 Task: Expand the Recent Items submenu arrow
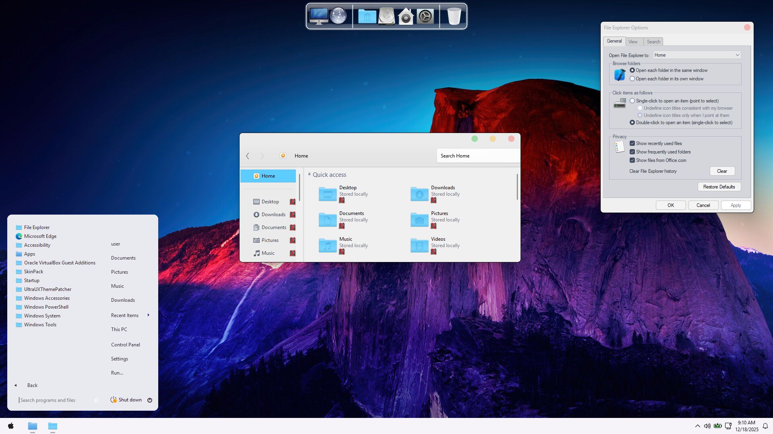coord(149,315)
